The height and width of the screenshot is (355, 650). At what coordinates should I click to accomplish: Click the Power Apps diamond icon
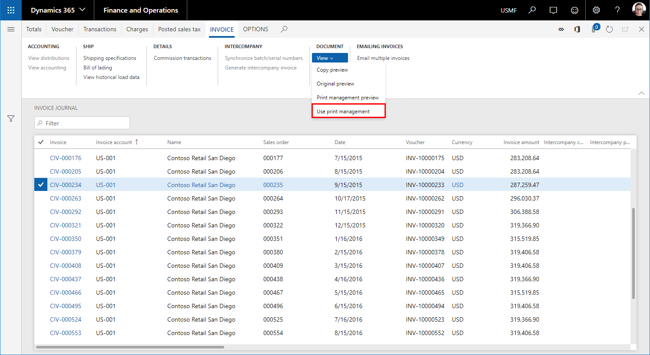pos(561,29)
